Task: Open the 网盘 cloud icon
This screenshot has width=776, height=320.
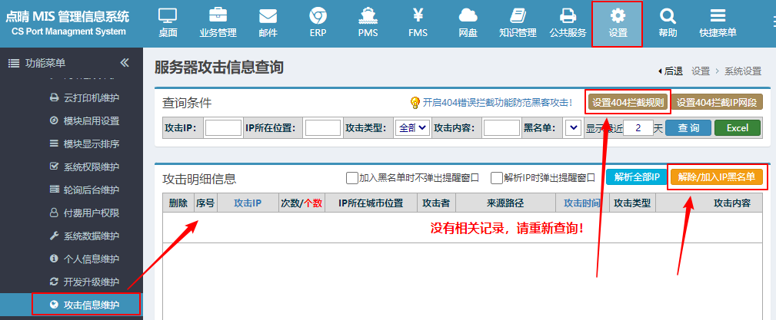Action: click(x=468, y=16)
